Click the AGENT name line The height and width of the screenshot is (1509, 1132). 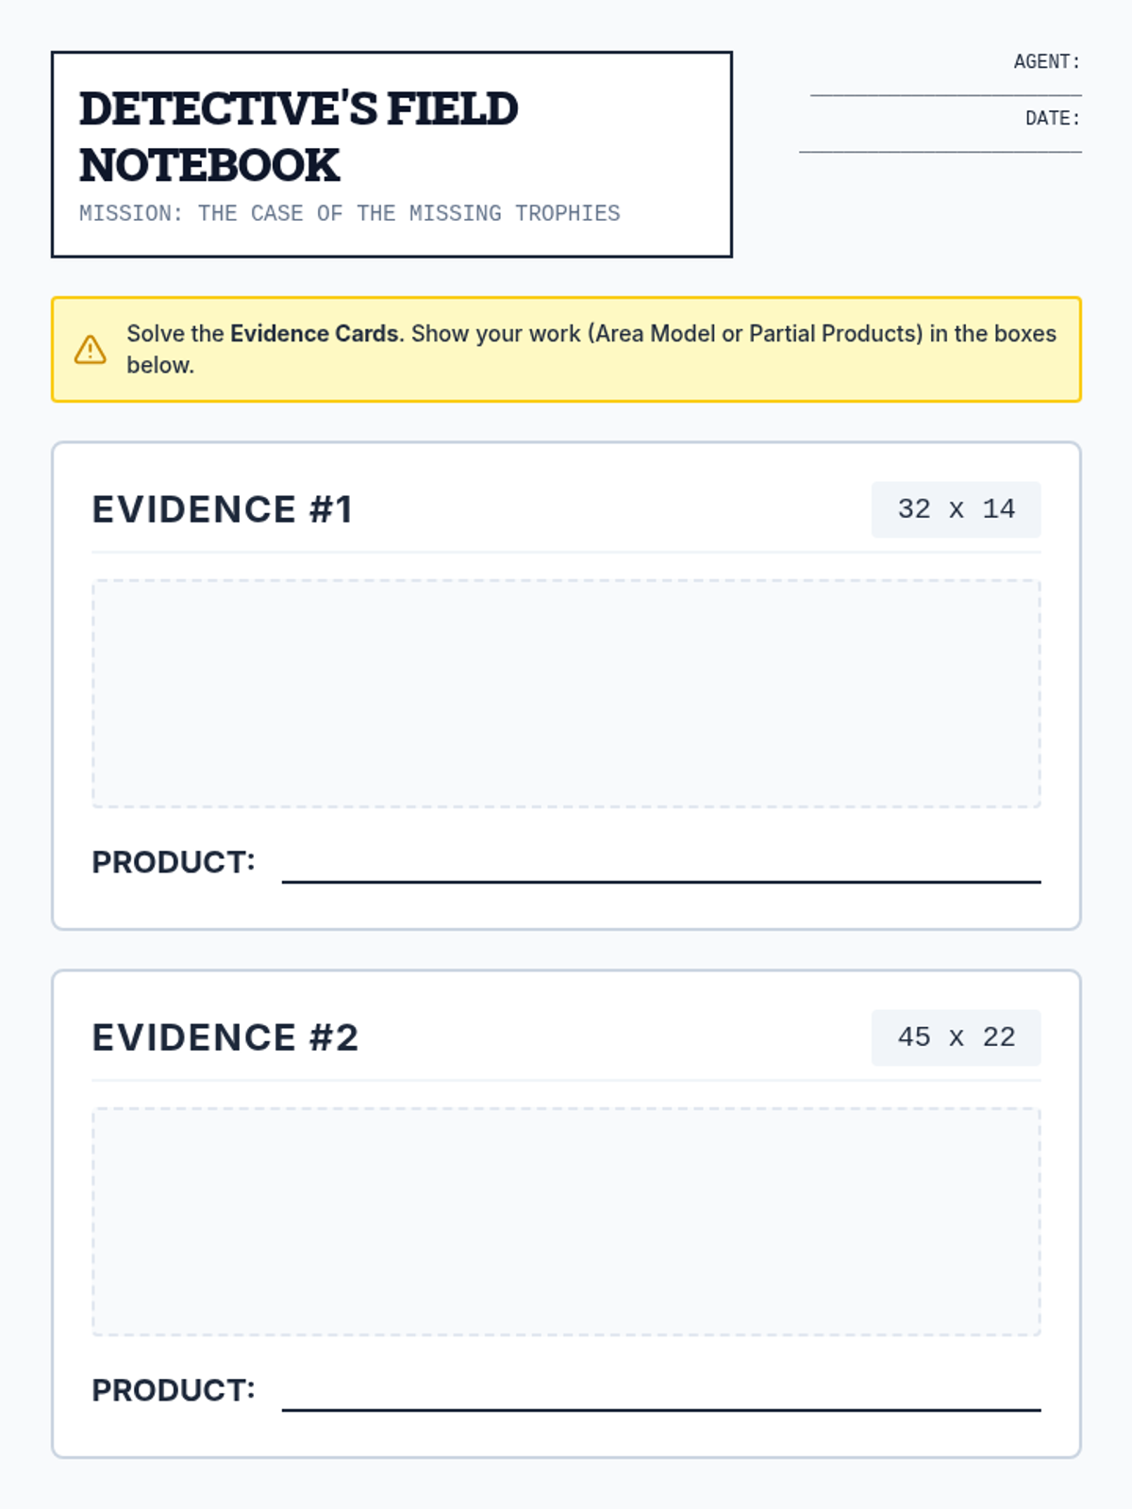coord(945,94)
